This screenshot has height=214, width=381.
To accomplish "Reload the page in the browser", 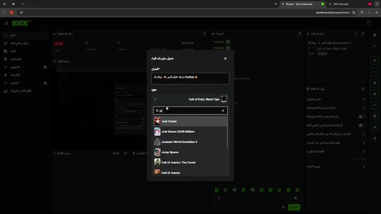I will (362, 12).
